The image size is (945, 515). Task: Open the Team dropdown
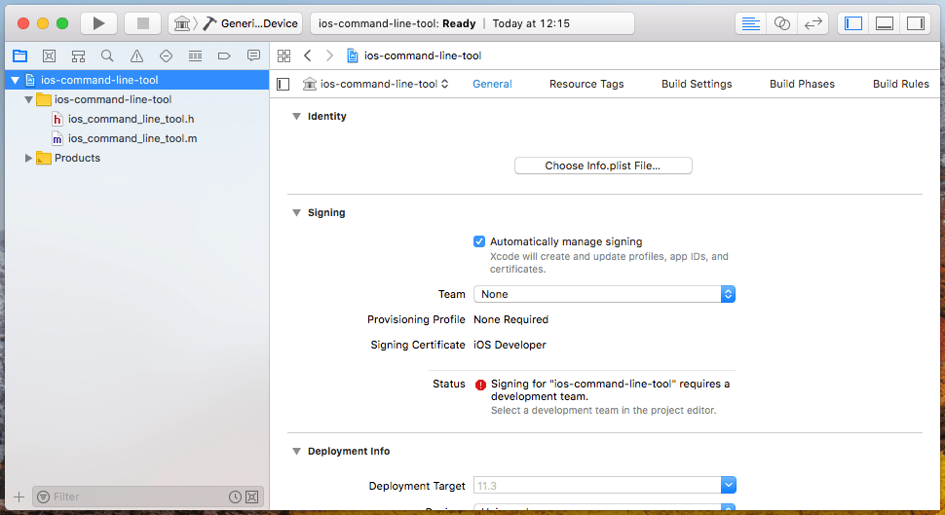click(x=604, y=294)
